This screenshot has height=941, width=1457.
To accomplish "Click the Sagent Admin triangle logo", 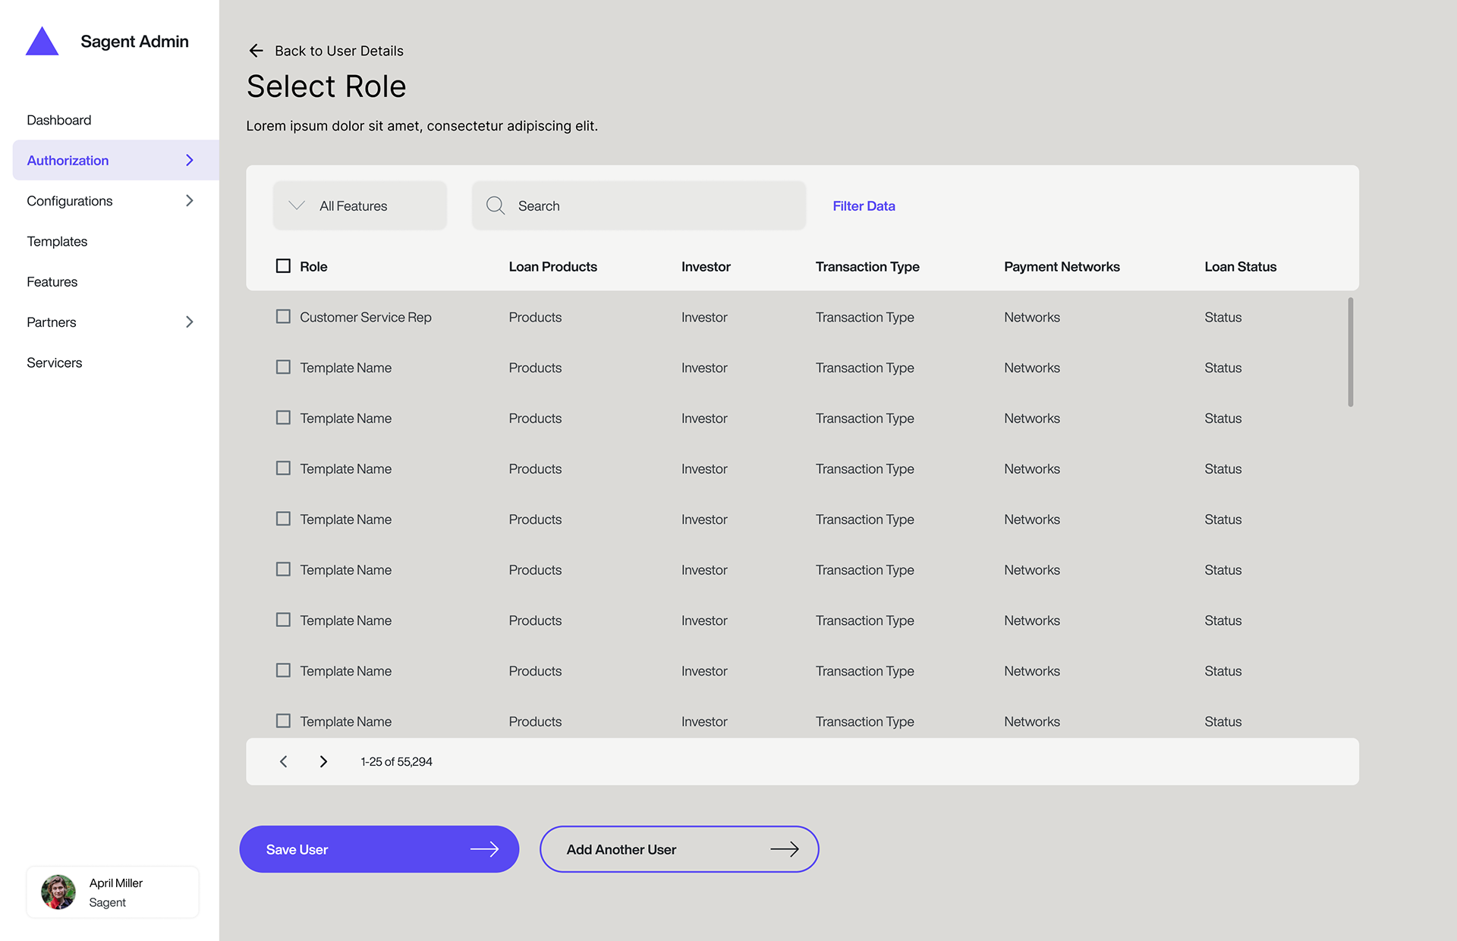I will pos(42,41).
